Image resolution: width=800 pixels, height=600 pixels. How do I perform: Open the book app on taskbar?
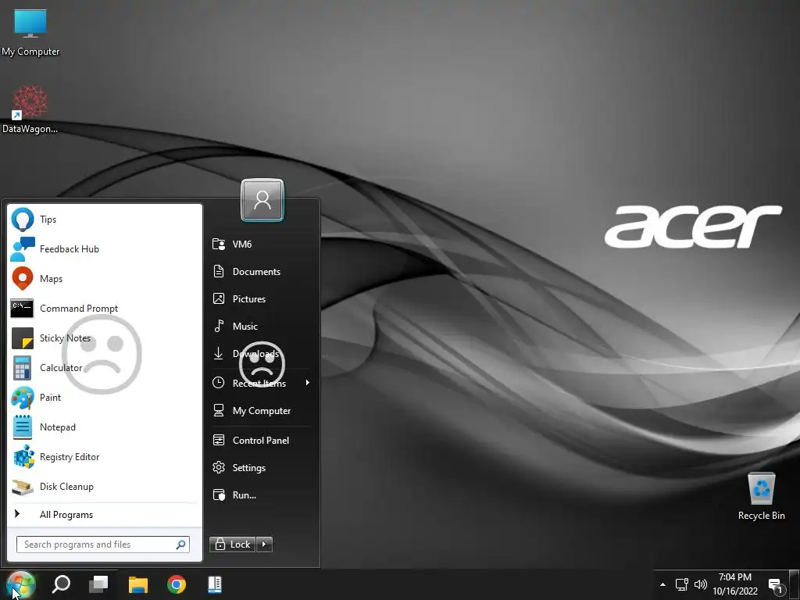click(215, 584)
